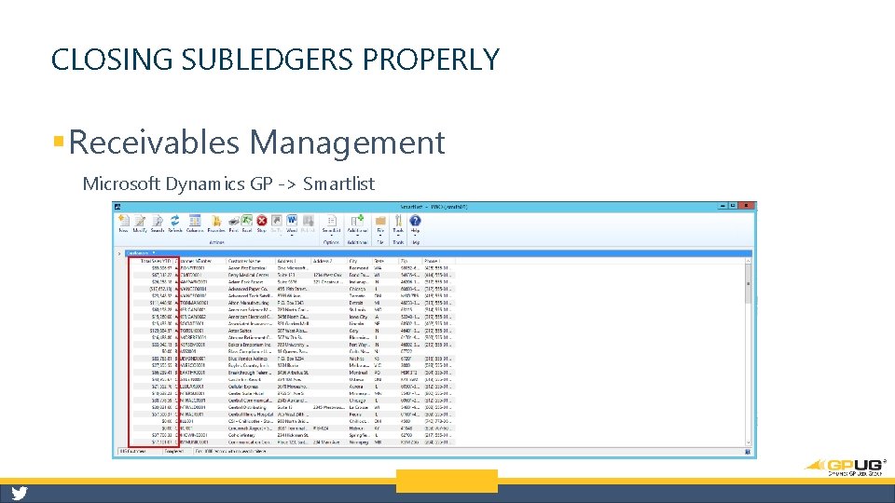Open the SmartList options icon

(331, 221)
